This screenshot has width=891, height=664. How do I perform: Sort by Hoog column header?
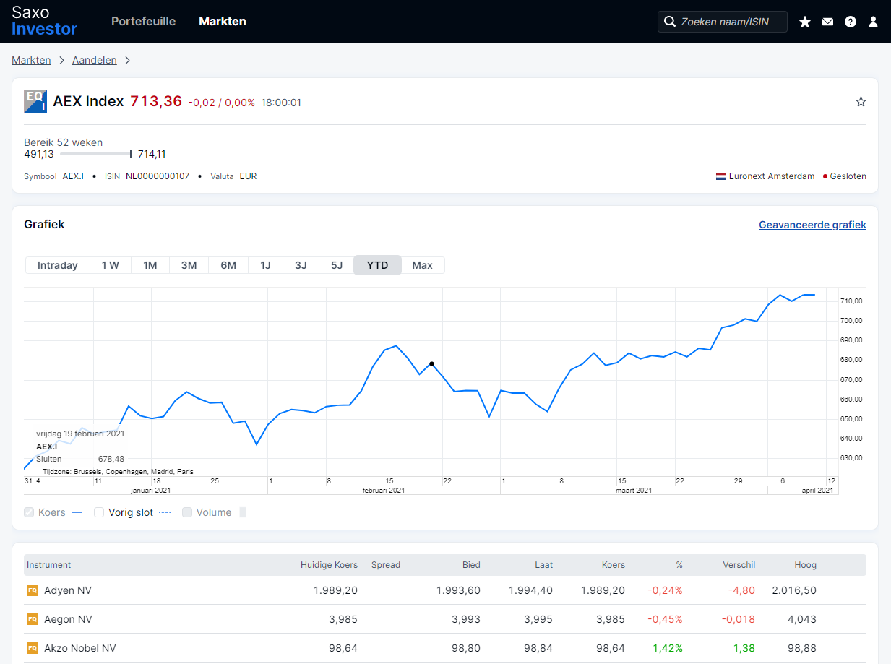pos(805,565)
